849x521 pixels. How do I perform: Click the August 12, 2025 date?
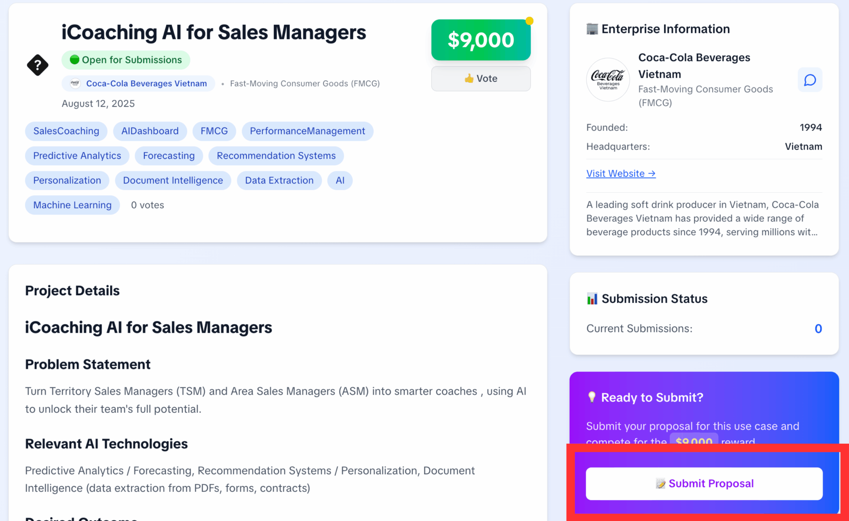(98, 104)
